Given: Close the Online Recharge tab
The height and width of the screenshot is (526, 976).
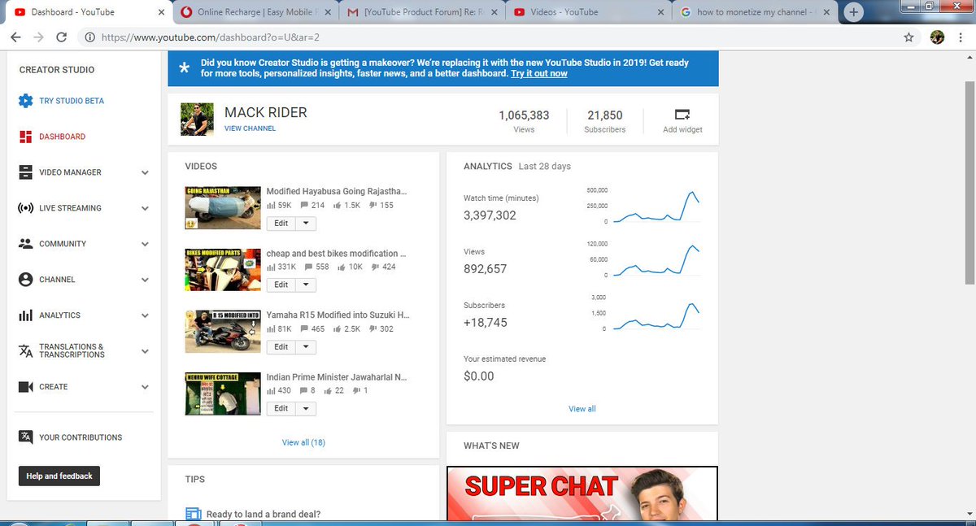Looking at the screenshot, I should [x=329, y=12].
